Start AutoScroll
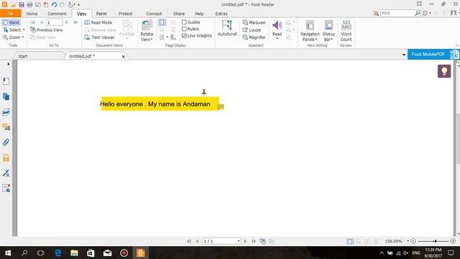The image size is (460, 259). 227,28
